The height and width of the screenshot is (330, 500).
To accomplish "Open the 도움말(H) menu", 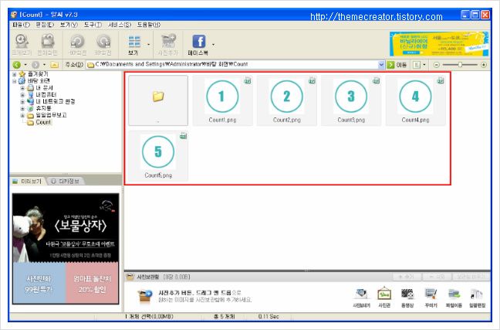I will coord(149,25).
